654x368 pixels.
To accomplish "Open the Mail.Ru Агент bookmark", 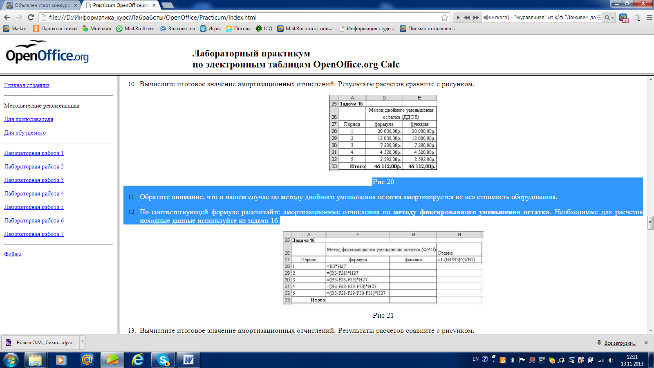I will (136, 29).
